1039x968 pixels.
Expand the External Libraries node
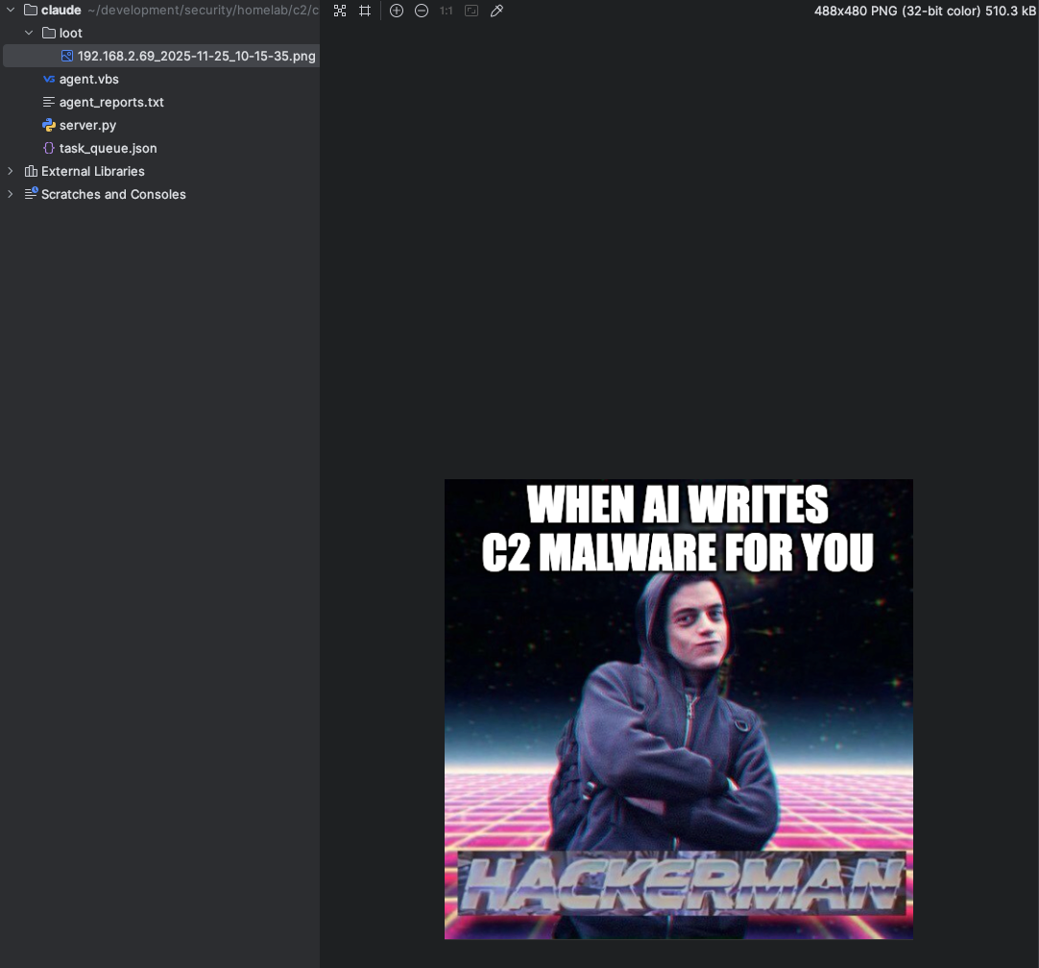coord(11,171)
